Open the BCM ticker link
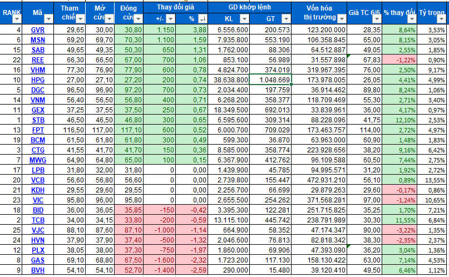The width and height of the screenshot is (449, 277). (x=38, y=140)
